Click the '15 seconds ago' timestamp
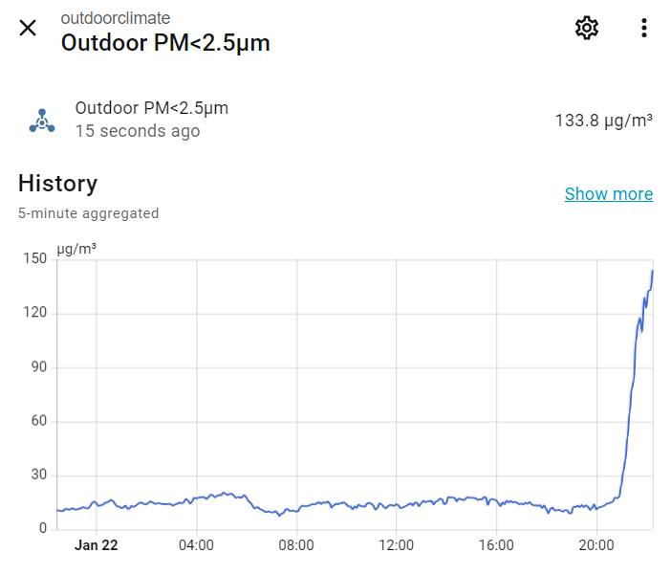 pyautogui.click(x=138, y=131)
